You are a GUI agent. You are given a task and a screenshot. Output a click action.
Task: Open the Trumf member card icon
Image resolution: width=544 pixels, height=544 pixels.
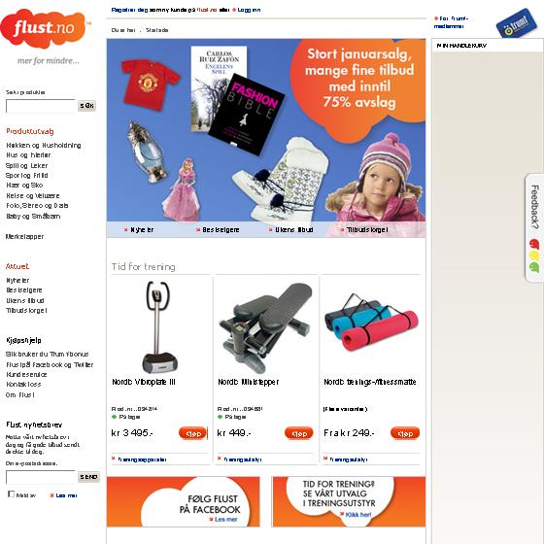(x=517, y=23)
